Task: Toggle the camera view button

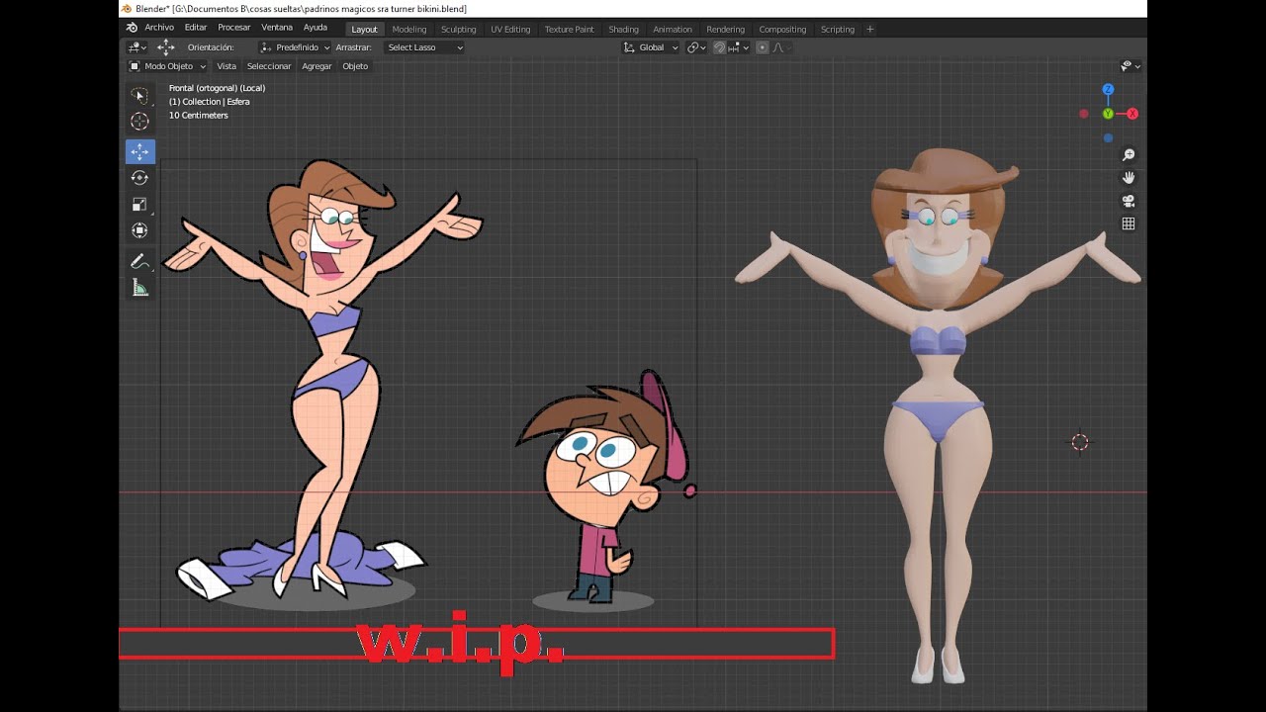Action: 1128,201
